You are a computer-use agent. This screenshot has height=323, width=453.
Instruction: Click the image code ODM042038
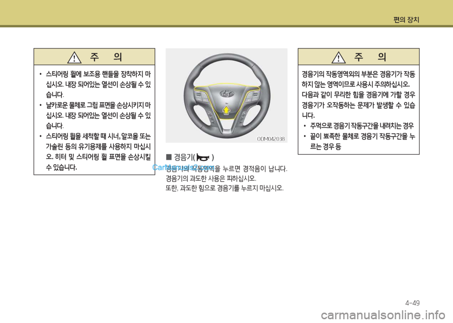271,139
